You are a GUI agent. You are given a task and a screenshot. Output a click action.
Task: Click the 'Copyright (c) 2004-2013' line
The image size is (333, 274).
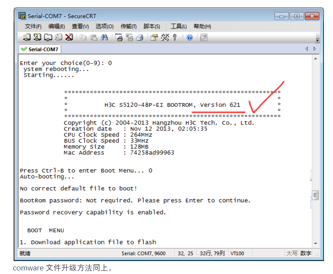pyautogui.click(x=159, y=123)
